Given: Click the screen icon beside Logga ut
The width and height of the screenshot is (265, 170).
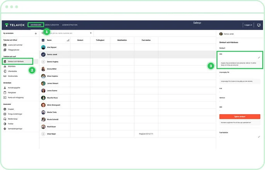Looking at the screenshot, I should [259, 25].
